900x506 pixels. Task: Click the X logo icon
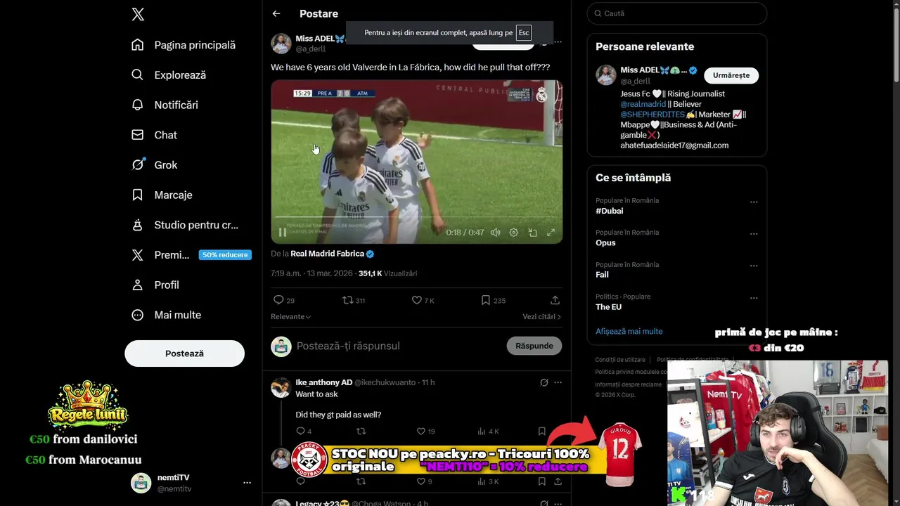click(x=138, y=14)
